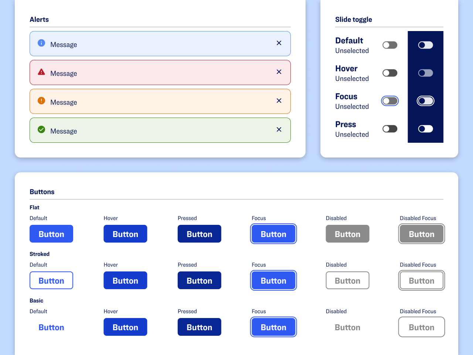
Task: Click the blue info icon in first alert
Action: pos(41,43)
